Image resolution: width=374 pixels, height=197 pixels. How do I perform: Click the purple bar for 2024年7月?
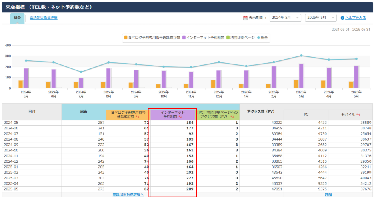pyautogui.click(x=81, y=83)
